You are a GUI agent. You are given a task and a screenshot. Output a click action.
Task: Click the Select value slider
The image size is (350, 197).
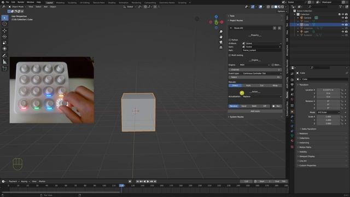click(x=255, y=77)
